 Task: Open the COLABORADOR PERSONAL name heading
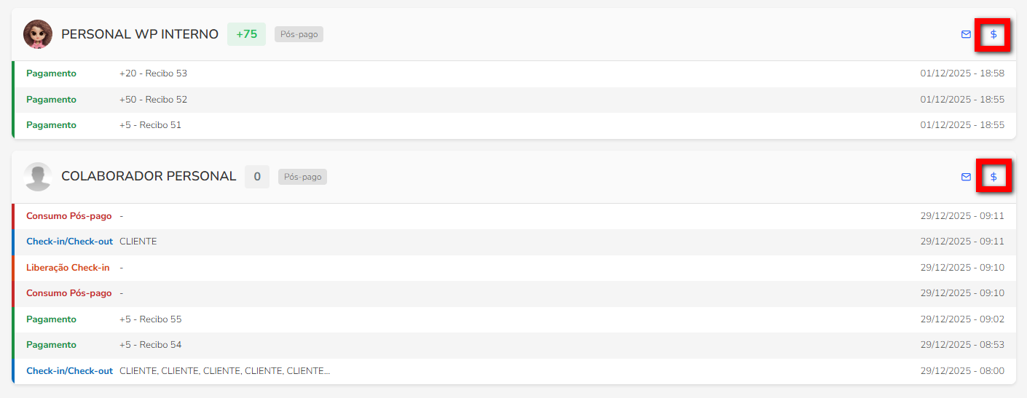[x=149, y=177]
